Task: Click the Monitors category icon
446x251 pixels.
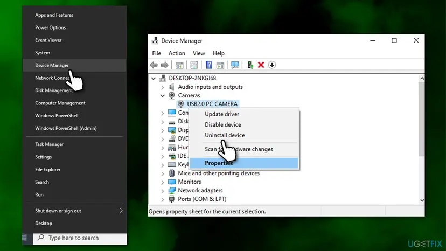Action: tap(172, 182)
